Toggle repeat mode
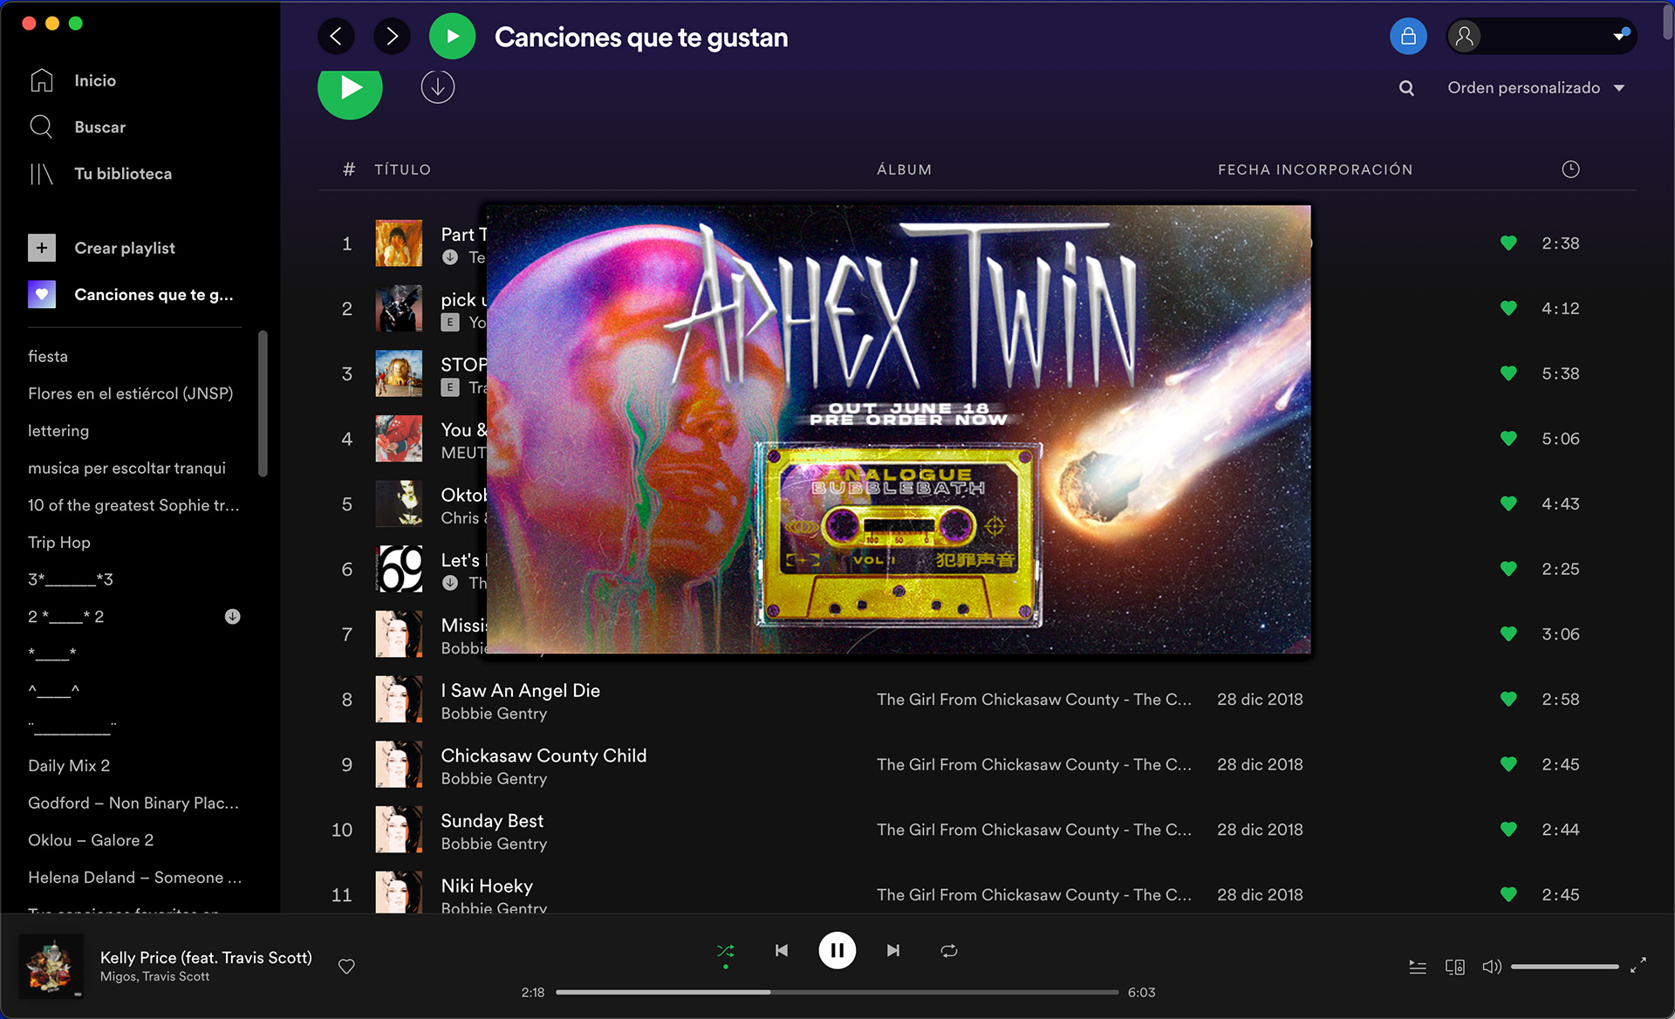This screenshot has width=1675, height=1019. (x=949, y=951)
